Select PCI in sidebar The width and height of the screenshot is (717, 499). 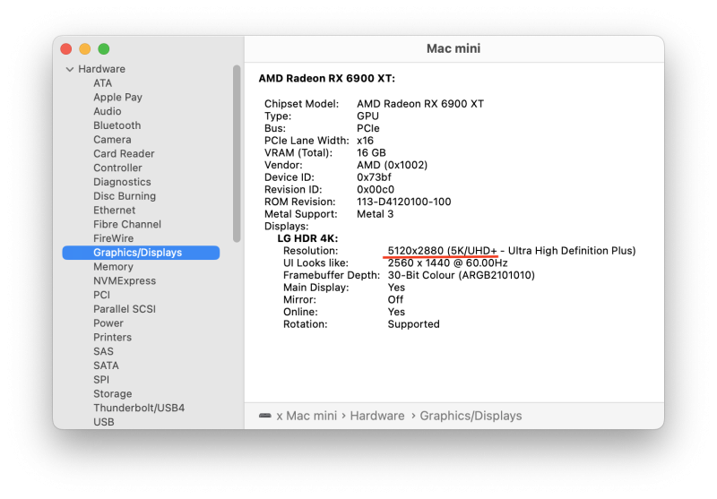pos(101,296)
